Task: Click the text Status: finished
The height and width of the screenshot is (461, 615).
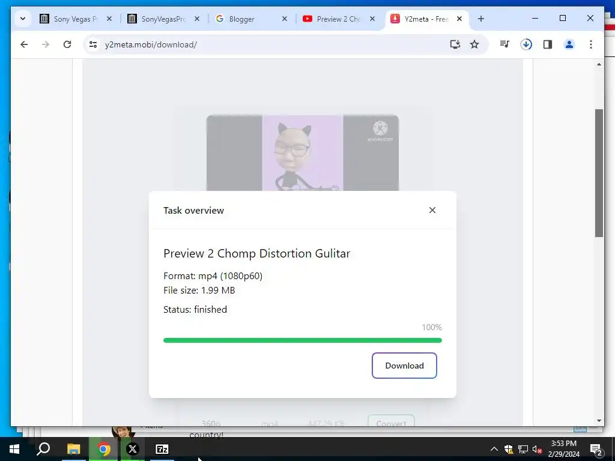Action: point(195,310)
